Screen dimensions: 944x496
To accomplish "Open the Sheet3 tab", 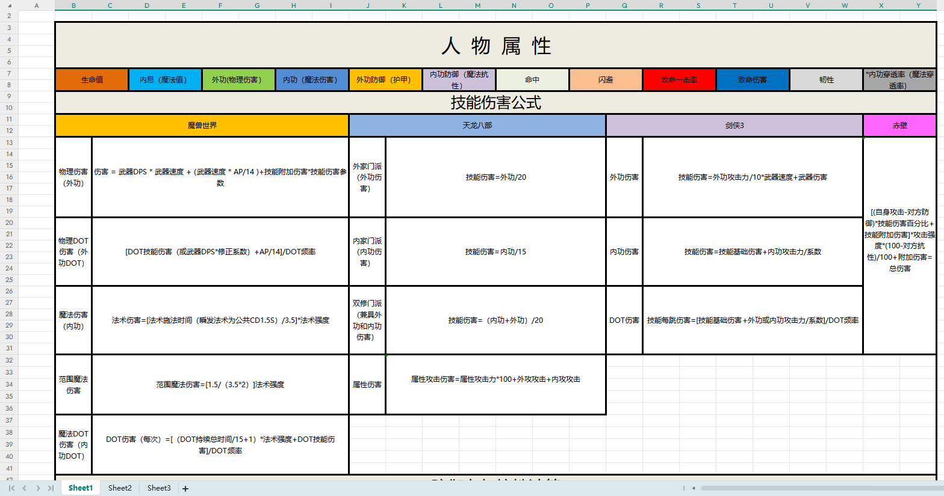I will click(x=159, y=488).
